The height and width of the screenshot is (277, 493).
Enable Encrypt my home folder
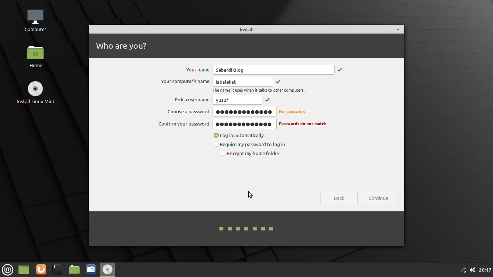pos(223,153)
